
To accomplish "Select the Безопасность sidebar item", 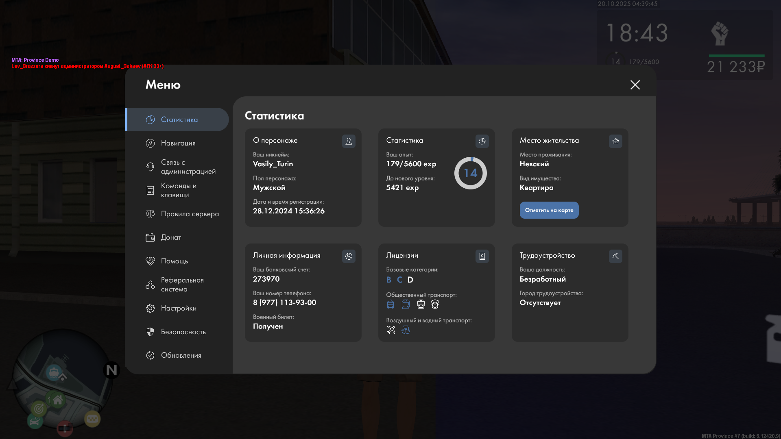I will click(183, 332).
